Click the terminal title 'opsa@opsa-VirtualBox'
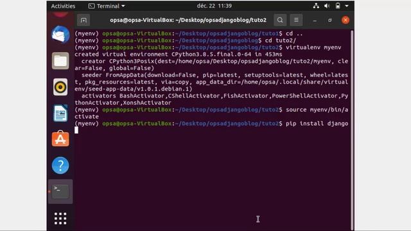Image resolution: width=411 pixels, height=231 pixels. pyautogui.click(x=188, y=20)
